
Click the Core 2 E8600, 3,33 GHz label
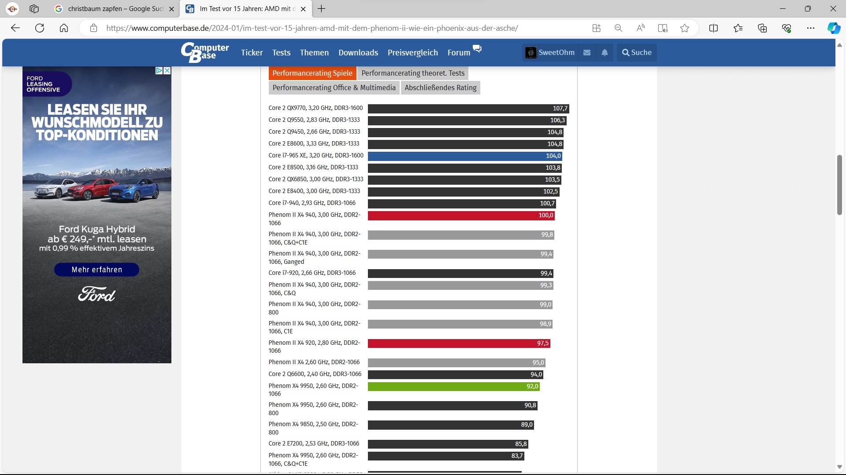314,143
